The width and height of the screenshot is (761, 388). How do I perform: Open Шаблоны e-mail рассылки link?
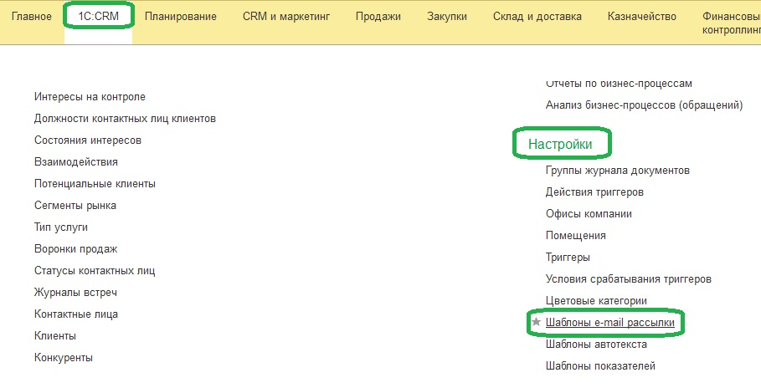coord(609,322)
